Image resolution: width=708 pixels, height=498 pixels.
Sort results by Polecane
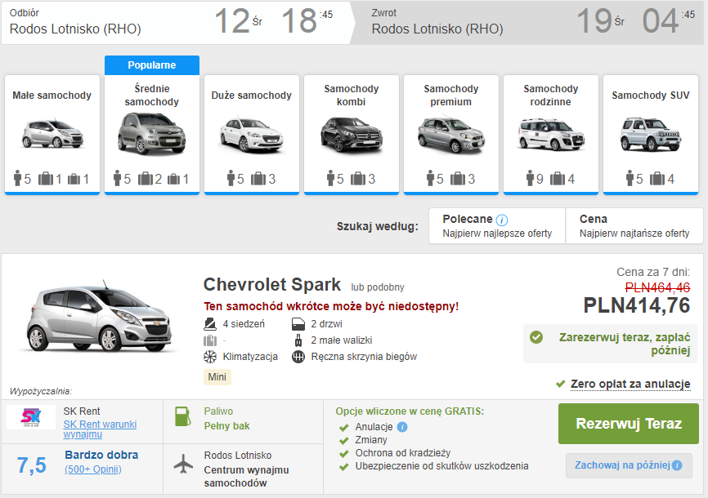496,226
